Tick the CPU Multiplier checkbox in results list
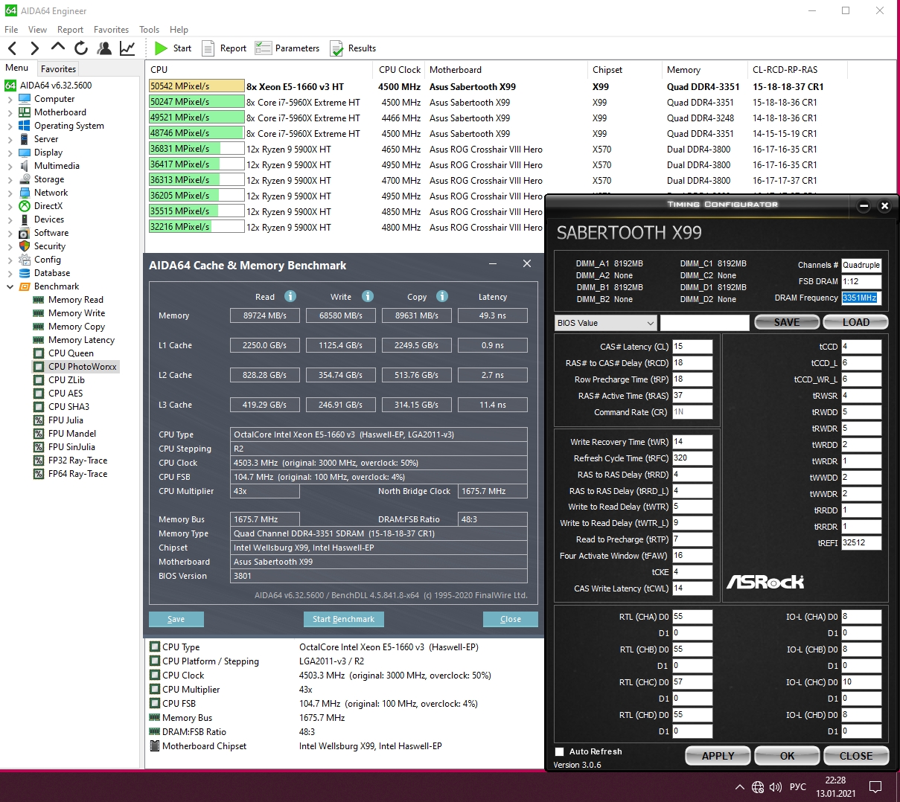 click(155, 690)
